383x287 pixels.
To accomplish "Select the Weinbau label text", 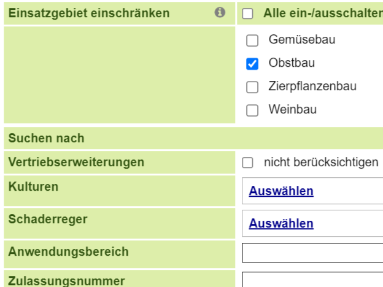I will coord(293,109).
